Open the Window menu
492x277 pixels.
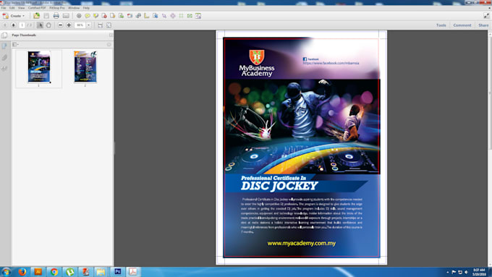pos(74,8)
